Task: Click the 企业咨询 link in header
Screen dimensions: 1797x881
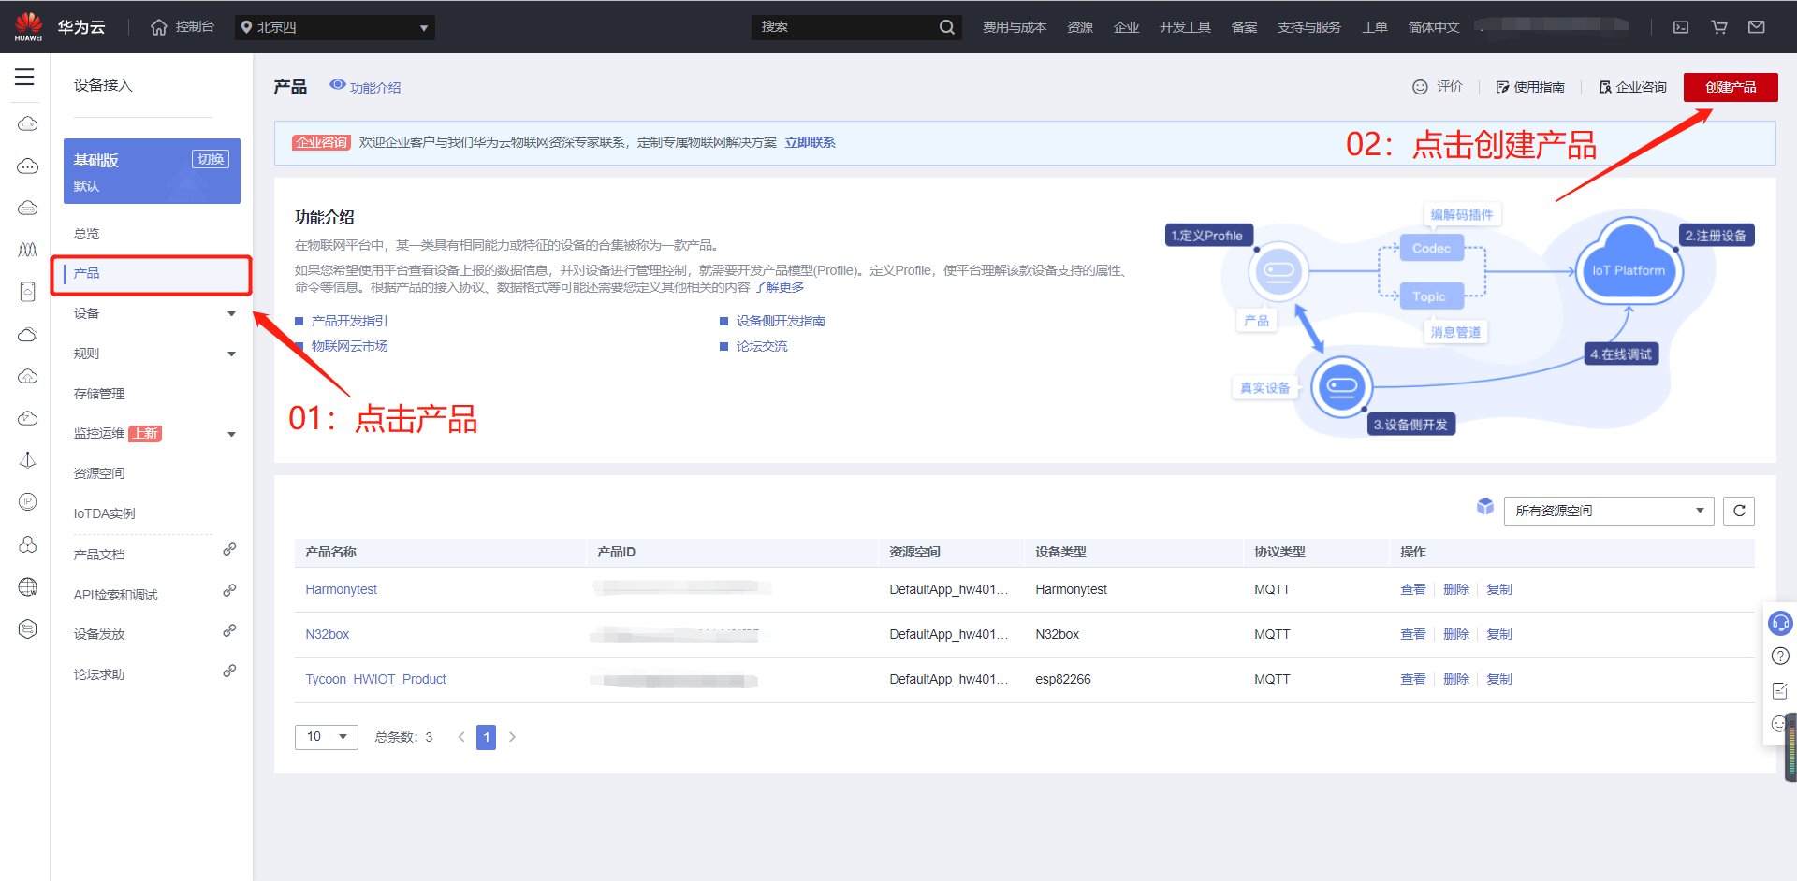Action: click(x=1633, y=87)
